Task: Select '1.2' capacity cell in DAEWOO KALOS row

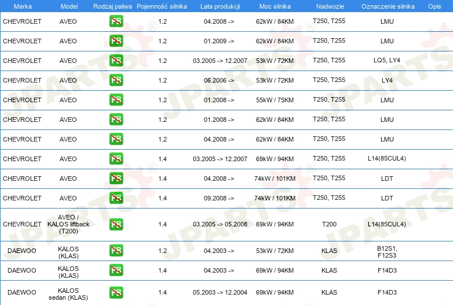Action: (x=163, y=251)
